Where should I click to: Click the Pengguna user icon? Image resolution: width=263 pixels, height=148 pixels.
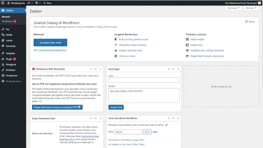pyautogui.click(x=3, y=64)
